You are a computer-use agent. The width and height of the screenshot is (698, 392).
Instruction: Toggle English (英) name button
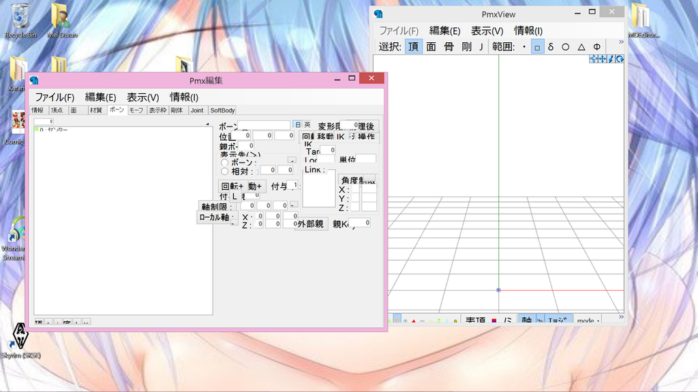tap(307, 125)
